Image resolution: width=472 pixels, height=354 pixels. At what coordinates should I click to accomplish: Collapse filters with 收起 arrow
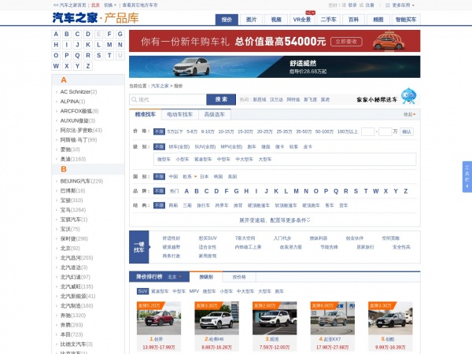tap(410, 114)
